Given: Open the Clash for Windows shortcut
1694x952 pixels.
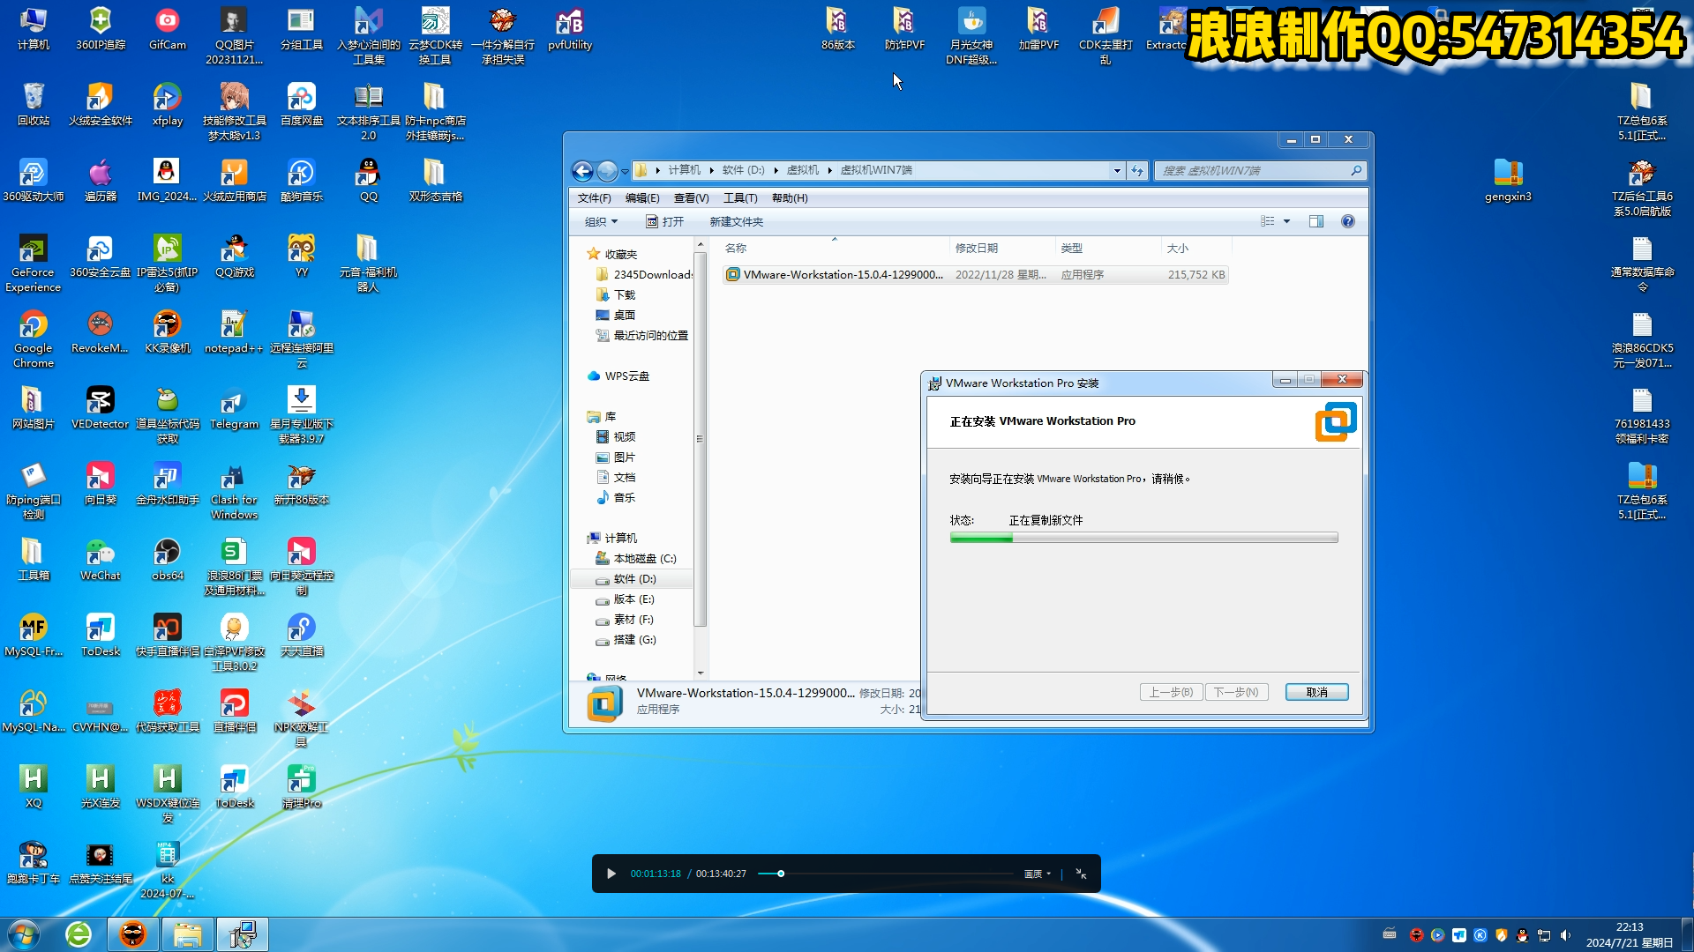Looking at the screenshot, I should pos(235,491).
